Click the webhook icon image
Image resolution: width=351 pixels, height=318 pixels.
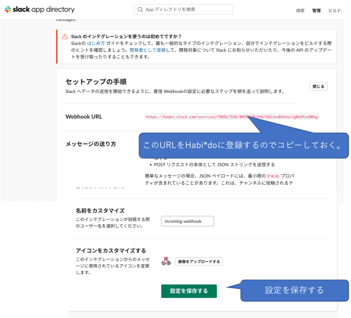tap(166, 261)
